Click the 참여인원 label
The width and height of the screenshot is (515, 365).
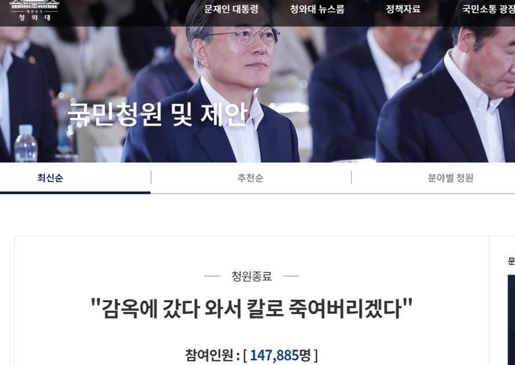point(210,355)
